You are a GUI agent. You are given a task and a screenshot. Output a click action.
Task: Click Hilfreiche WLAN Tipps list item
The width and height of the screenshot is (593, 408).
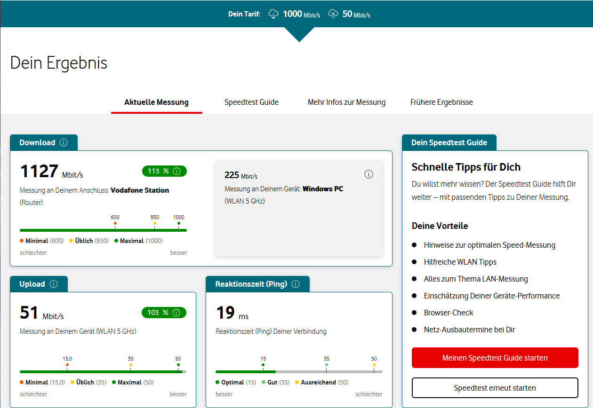460,262
